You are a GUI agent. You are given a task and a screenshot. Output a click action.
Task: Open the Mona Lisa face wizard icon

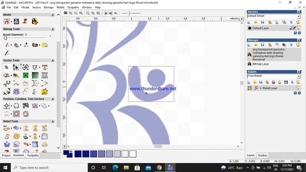pyautogui.click(x=35, y=21)
